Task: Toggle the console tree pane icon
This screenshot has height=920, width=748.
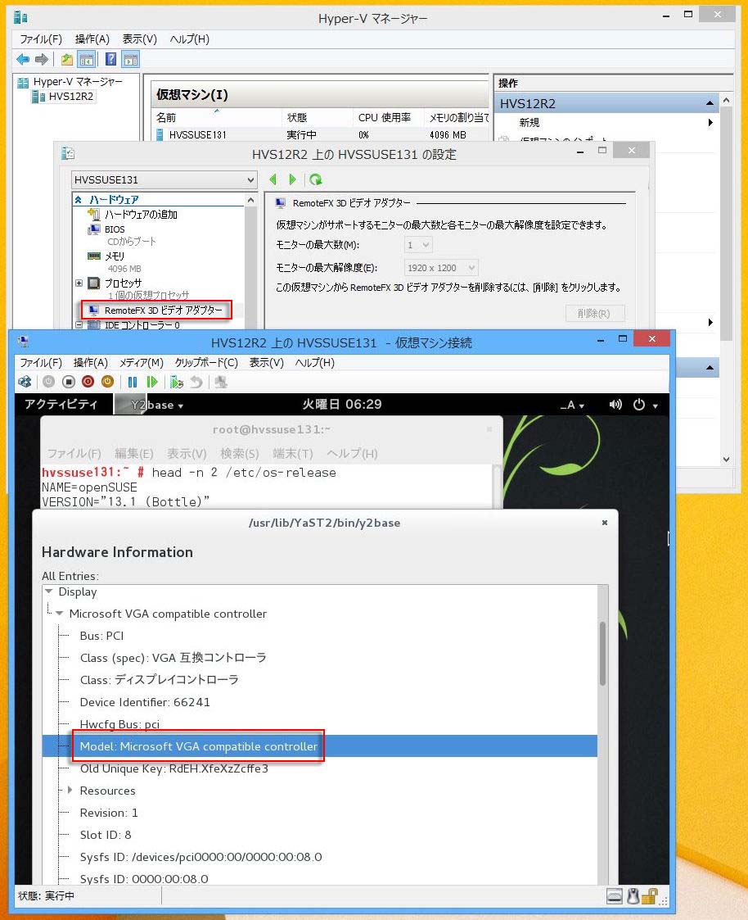Action: click(86, 59)
